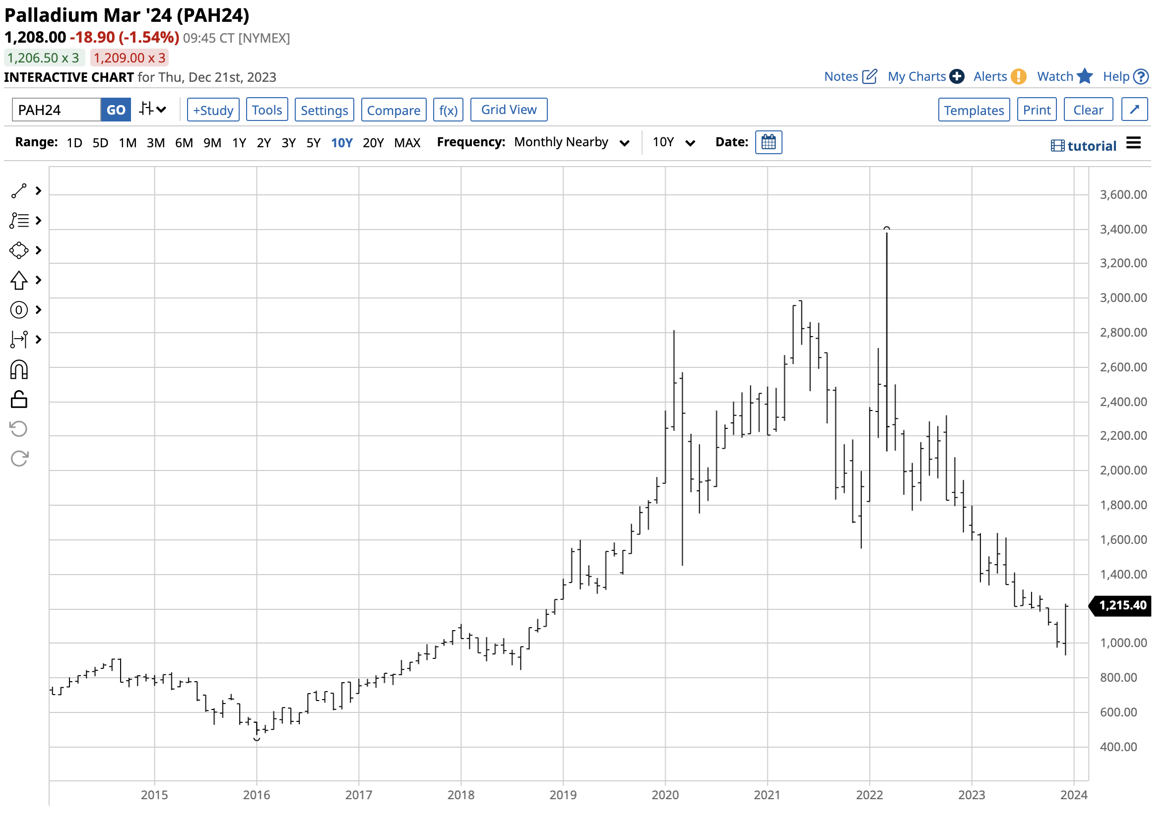
Task: Click the Grid View button
Action: 508,109
